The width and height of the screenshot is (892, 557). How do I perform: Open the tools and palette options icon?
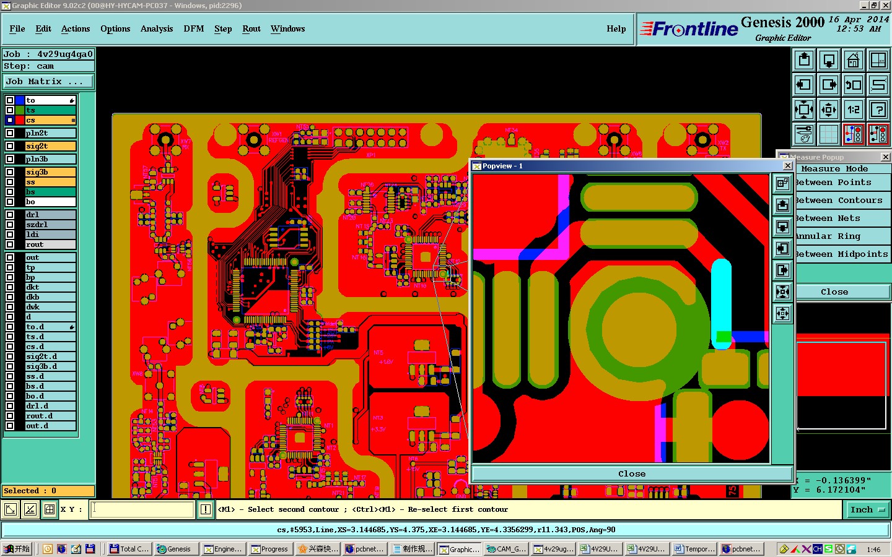click(804, 134)
